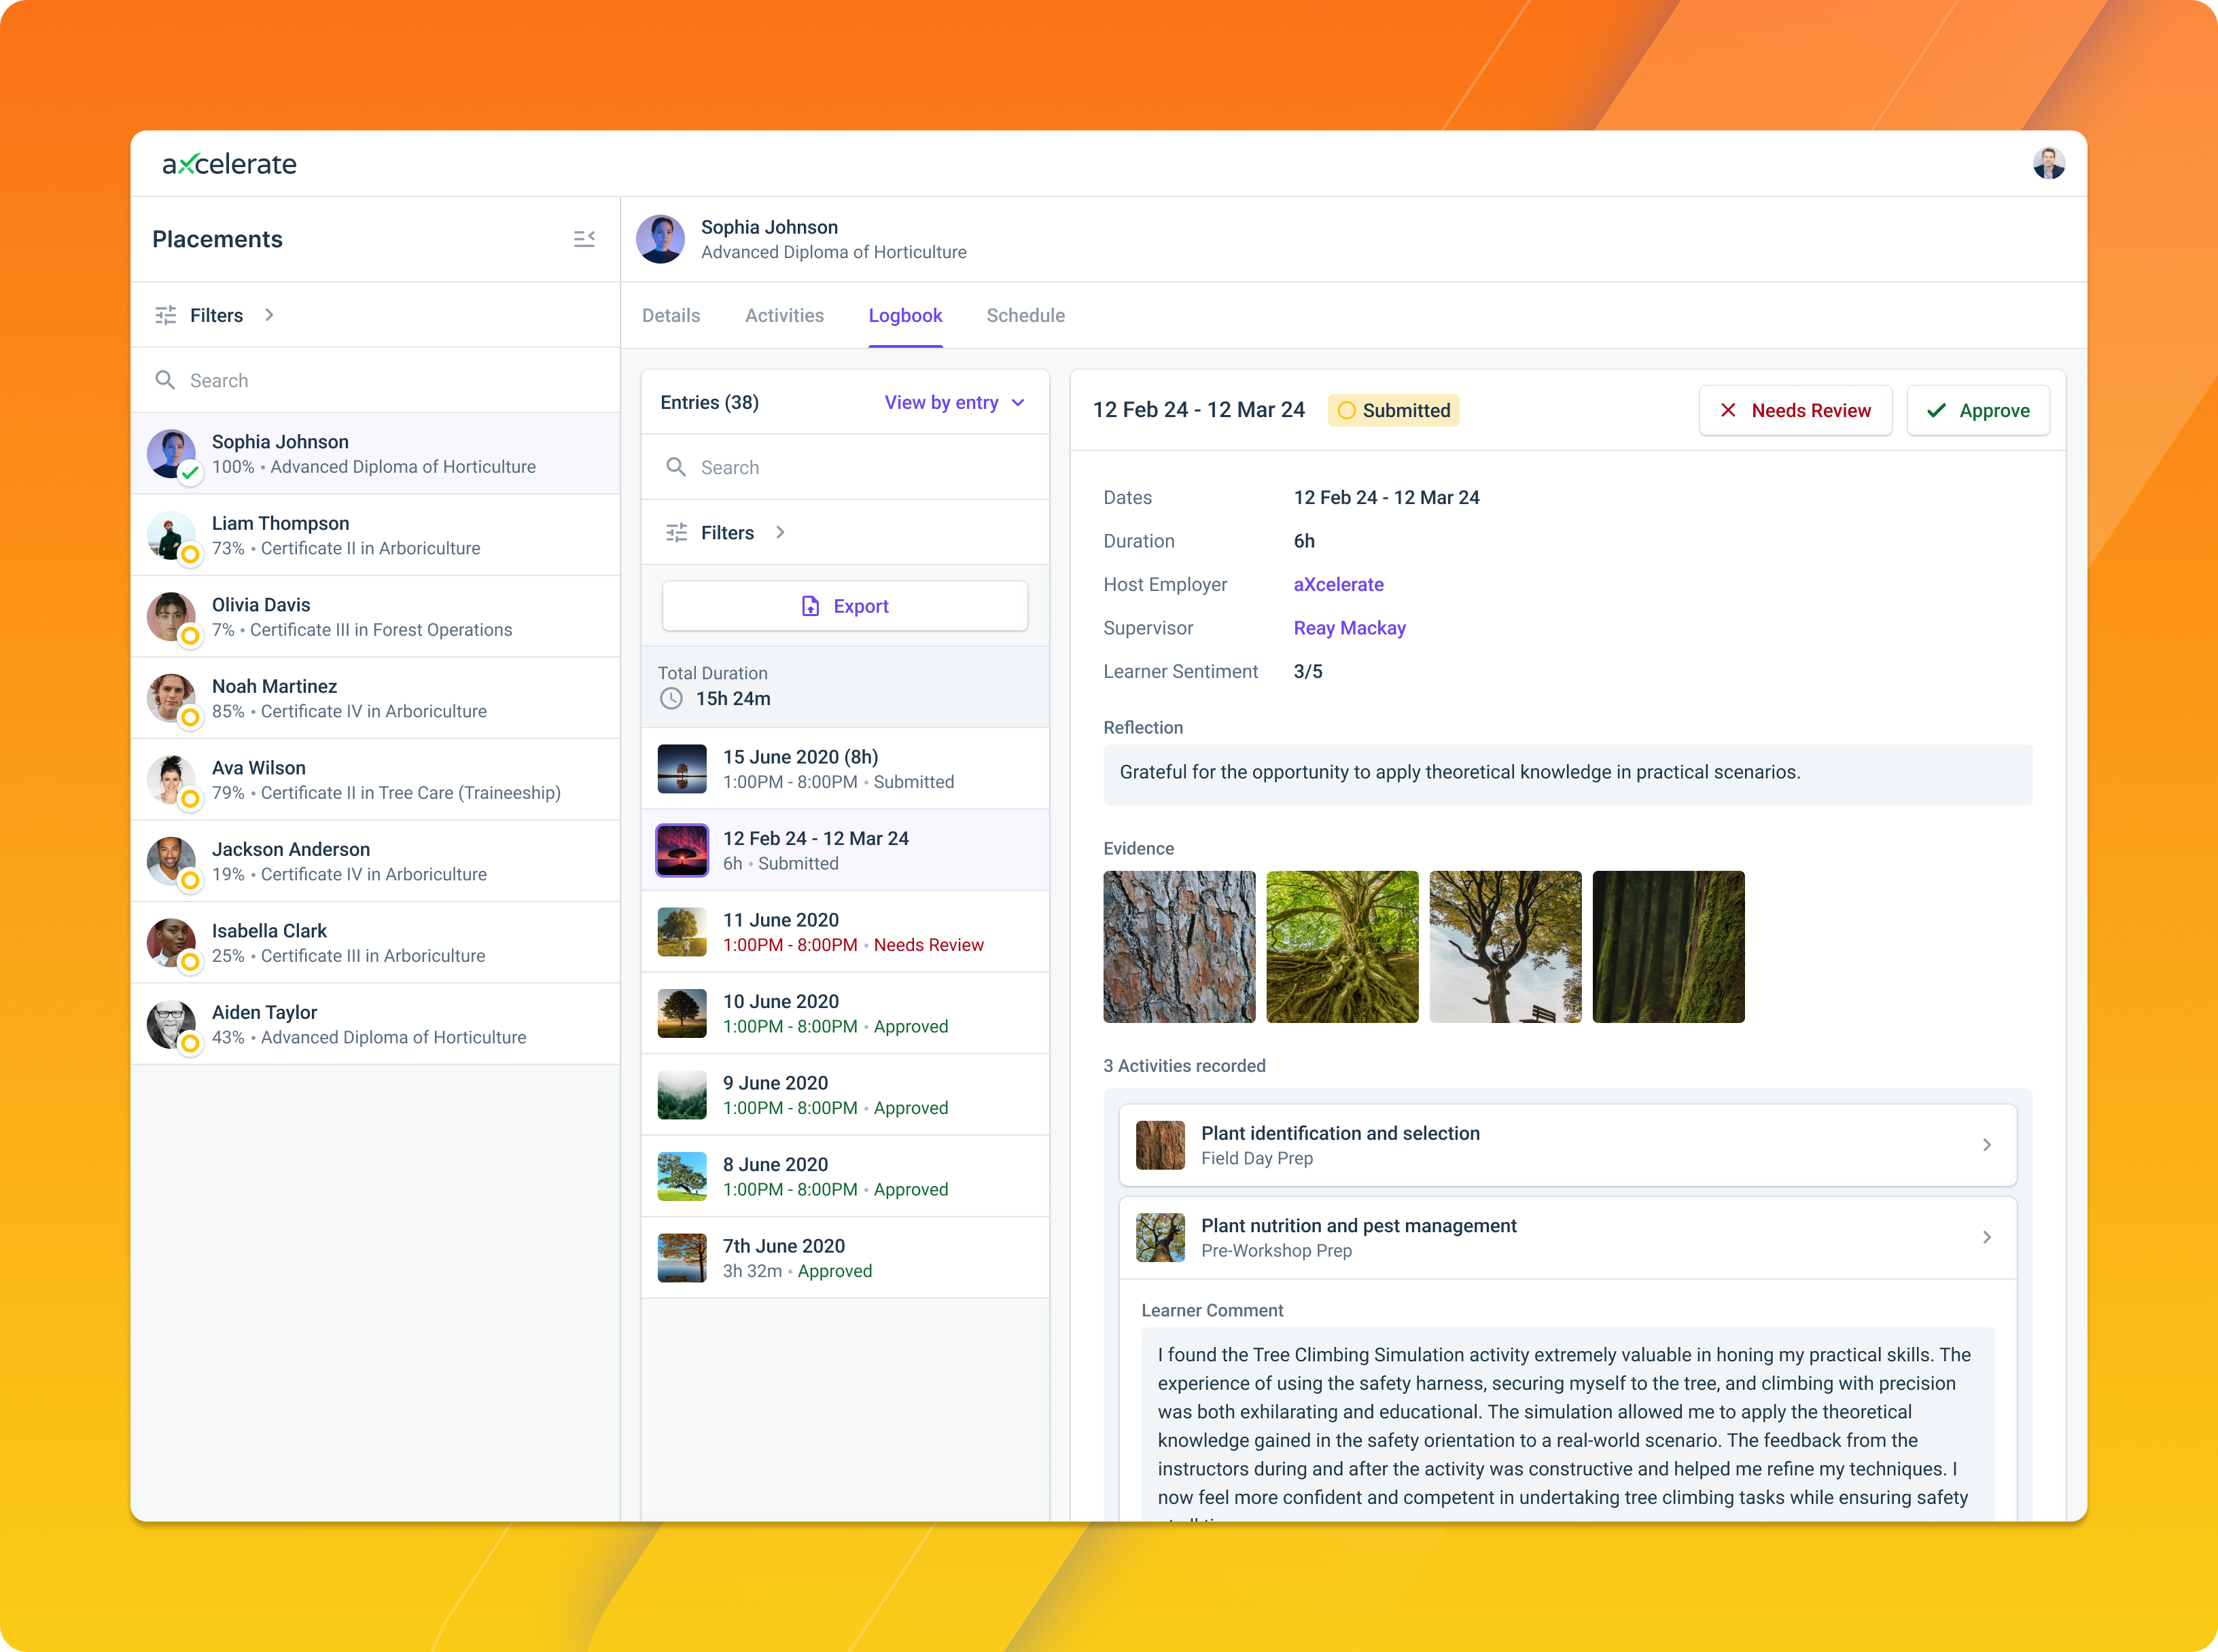The height and width of the screenshot is (1652, 2218).
Task: Click the Learner Sentiment value 3/5
Action: (x=1307, y=671)
